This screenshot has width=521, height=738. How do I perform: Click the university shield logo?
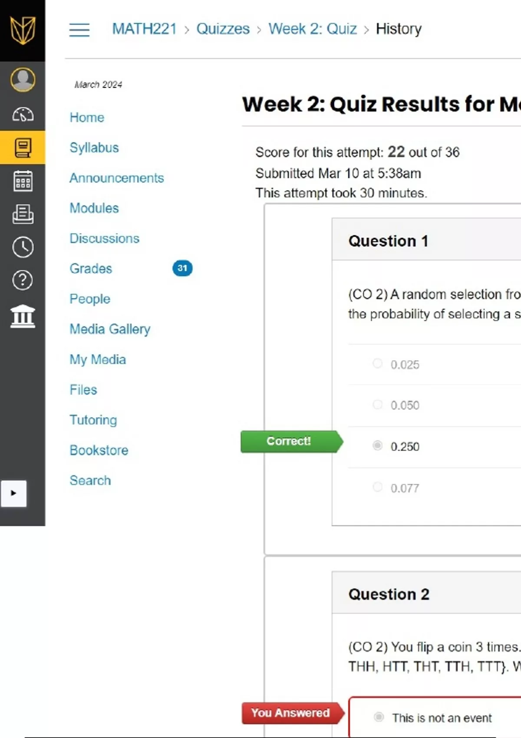click(23, 30)
